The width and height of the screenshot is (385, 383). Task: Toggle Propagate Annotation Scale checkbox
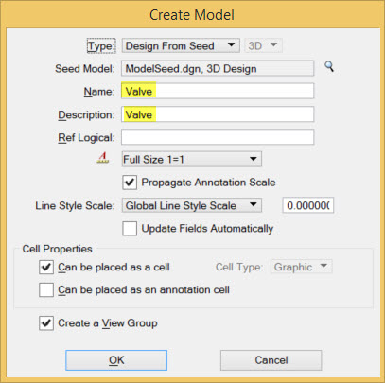pos(130,183)
